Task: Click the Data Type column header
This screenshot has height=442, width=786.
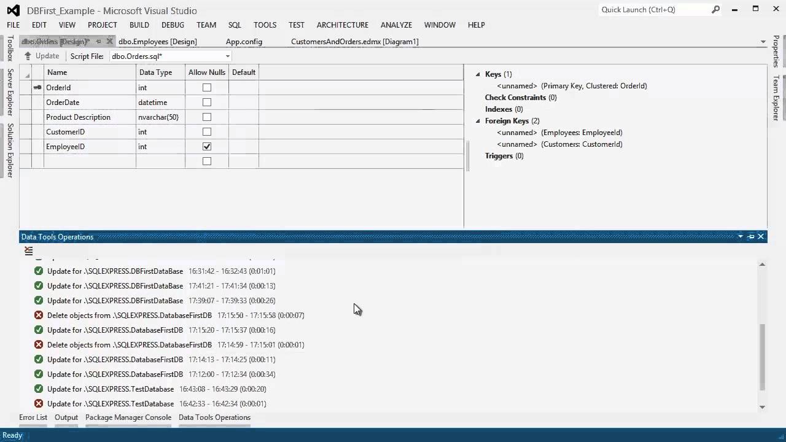Action: tap(160, 72)
